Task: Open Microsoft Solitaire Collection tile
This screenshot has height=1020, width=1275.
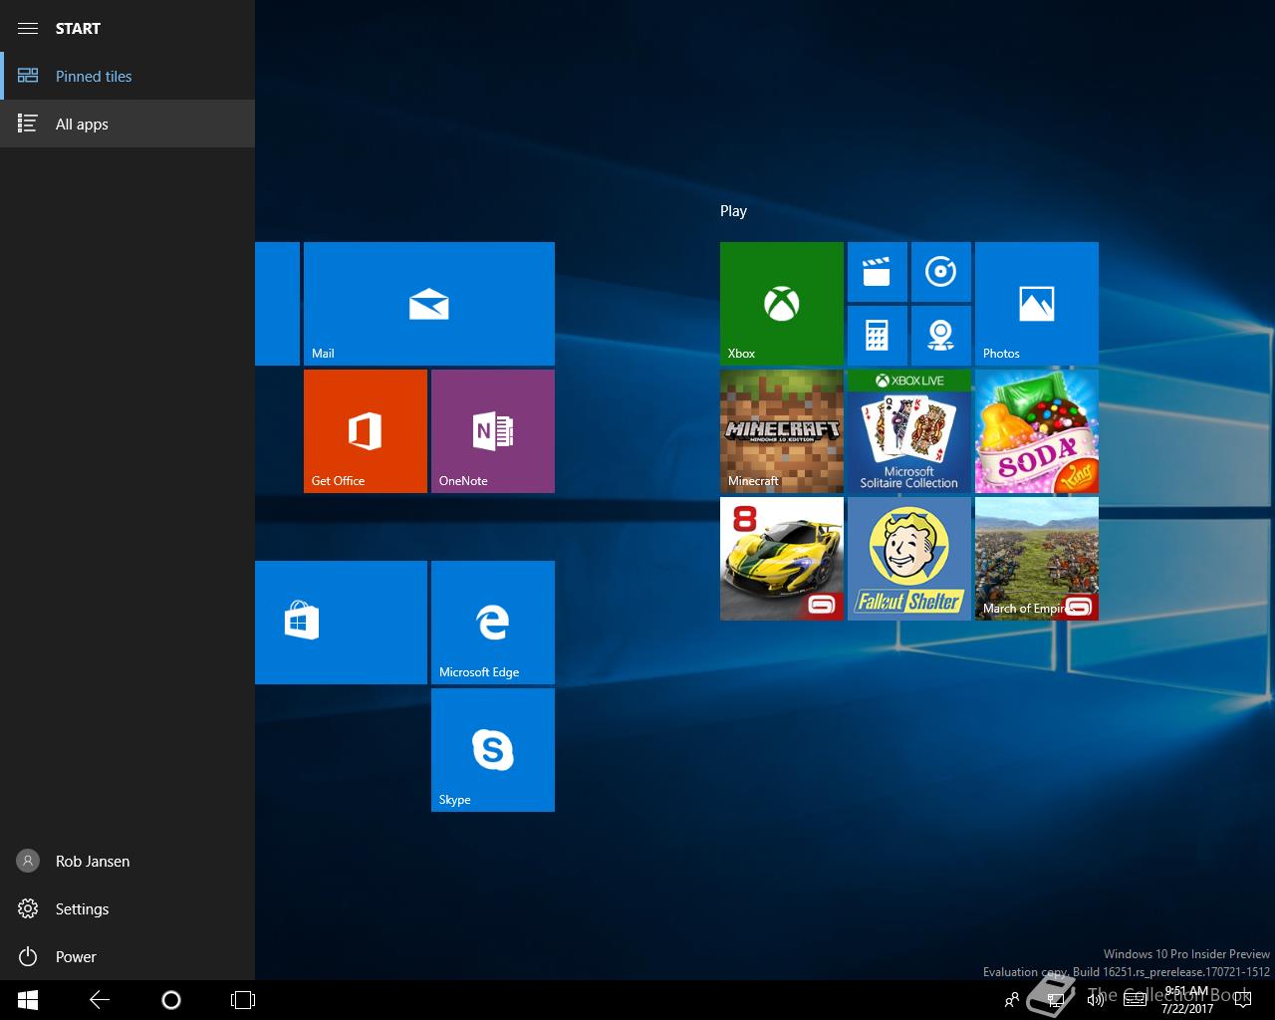Action: 909,431
